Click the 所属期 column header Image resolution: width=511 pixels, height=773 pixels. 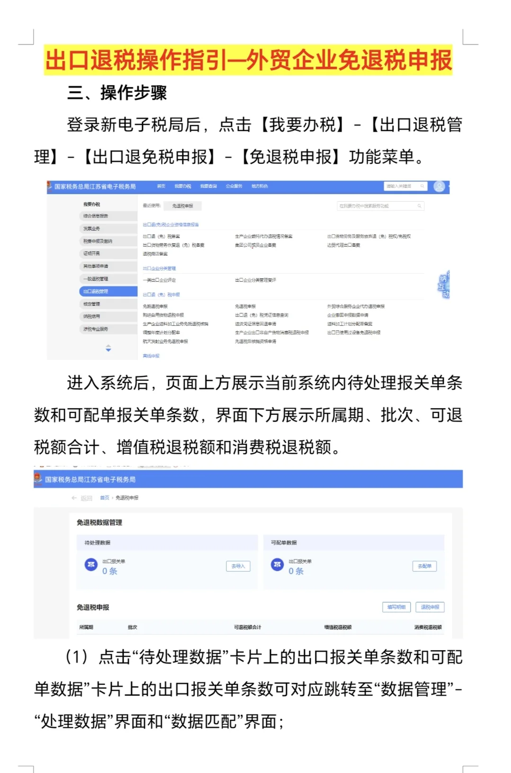tap(86, 627)
